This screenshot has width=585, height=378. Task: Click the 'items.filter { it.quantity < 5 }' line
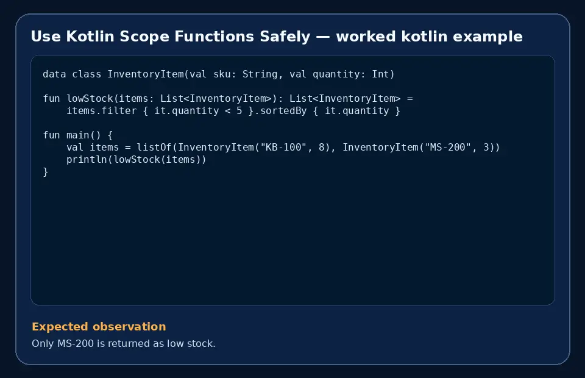233,111
